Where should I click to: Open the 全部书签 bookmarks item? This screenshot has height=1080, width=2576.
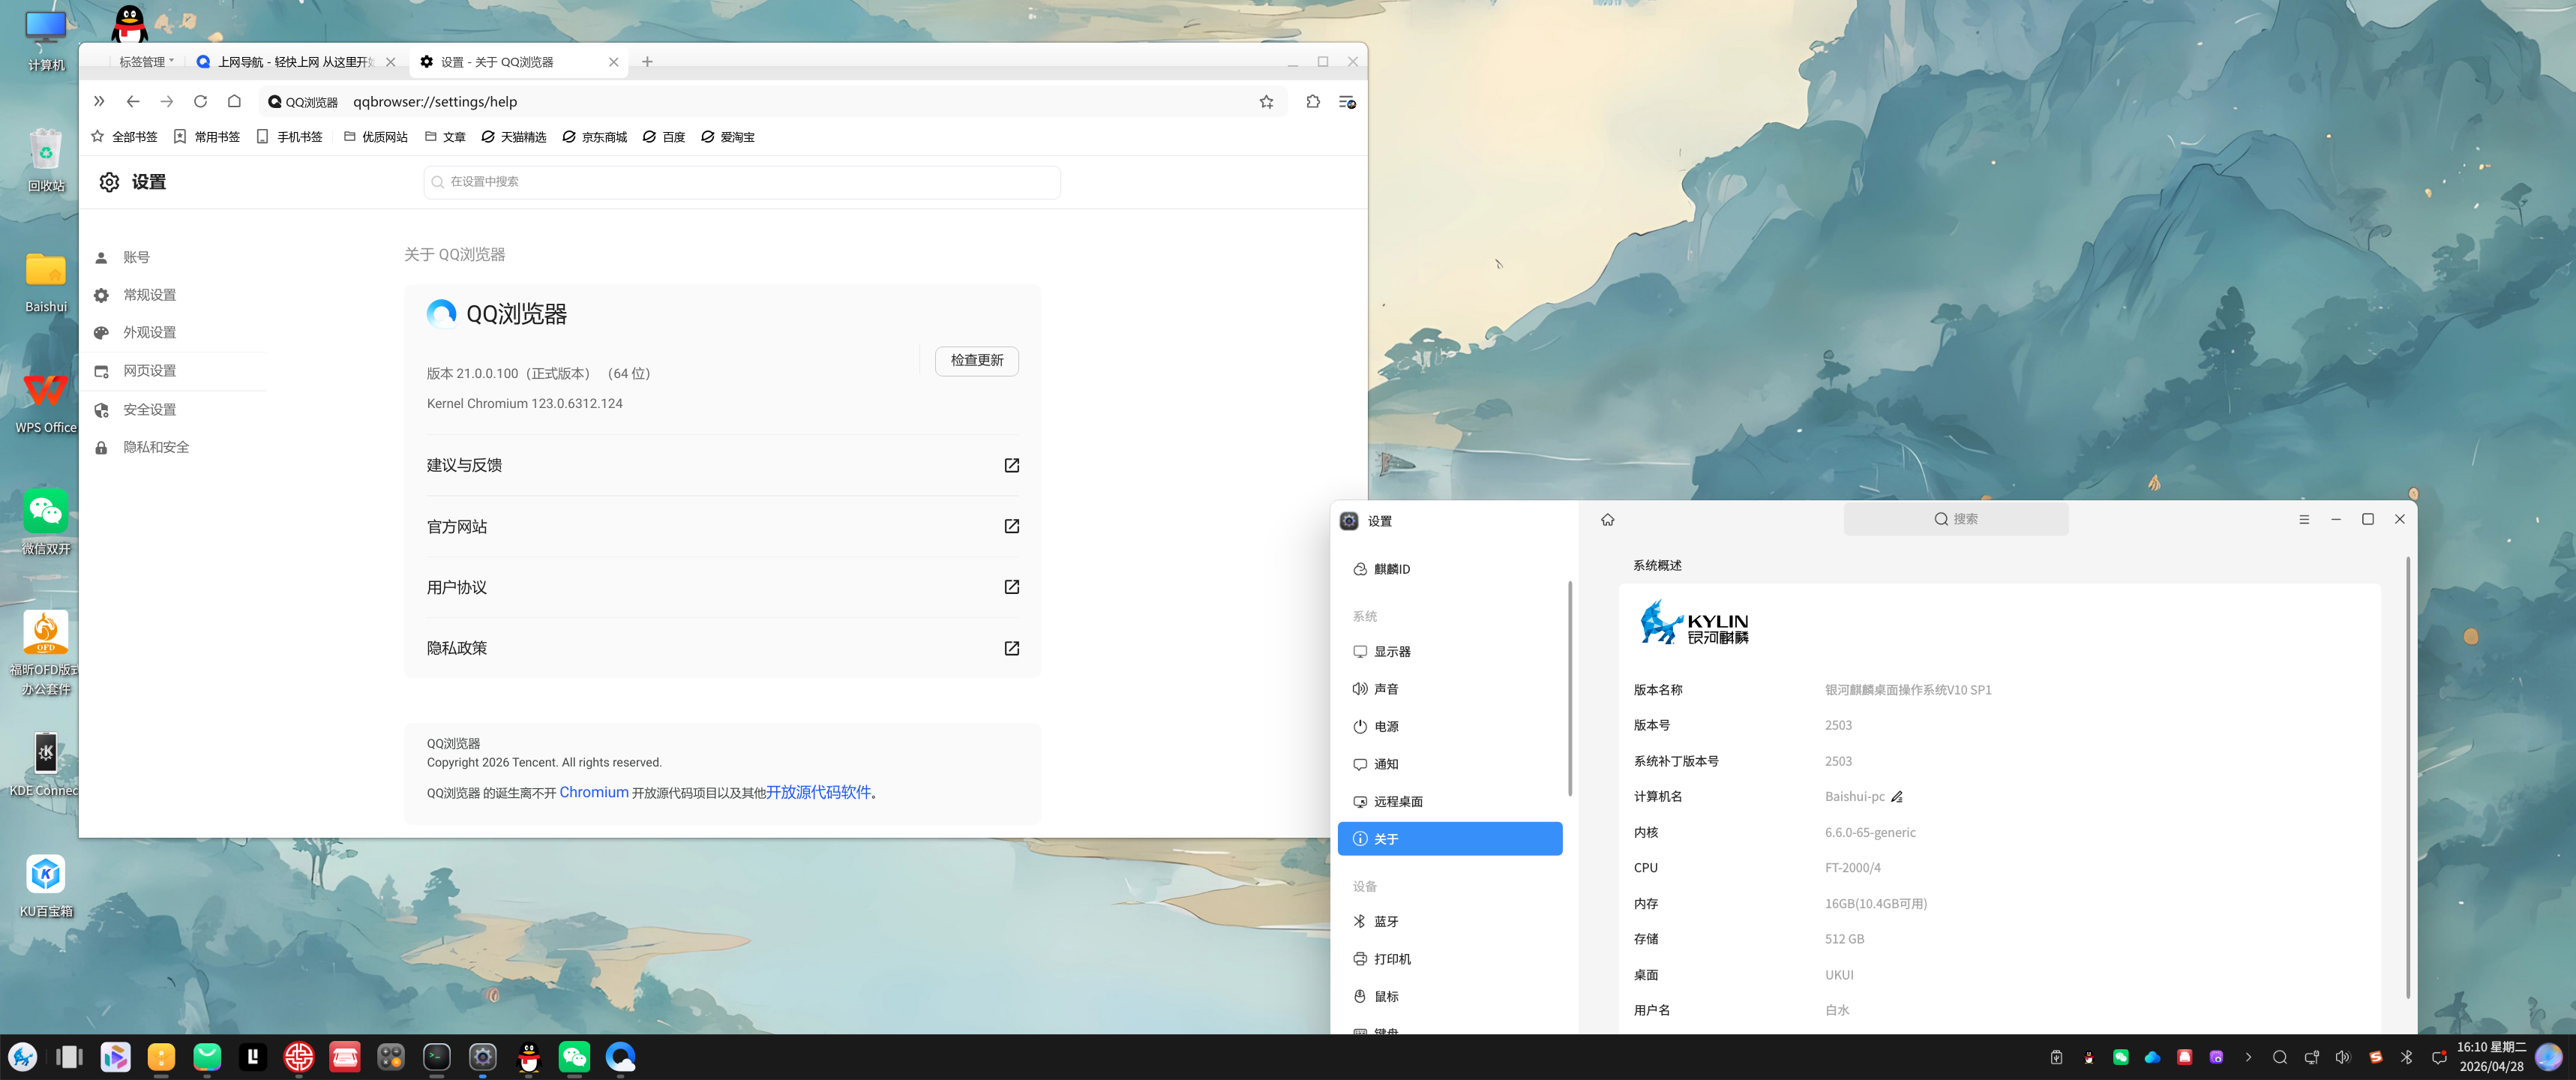tap(125, 137)
